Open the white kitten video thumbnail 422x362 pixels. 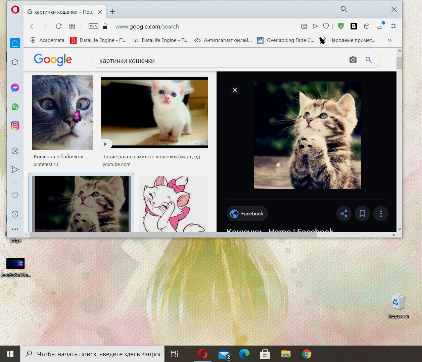pos(154,112)
